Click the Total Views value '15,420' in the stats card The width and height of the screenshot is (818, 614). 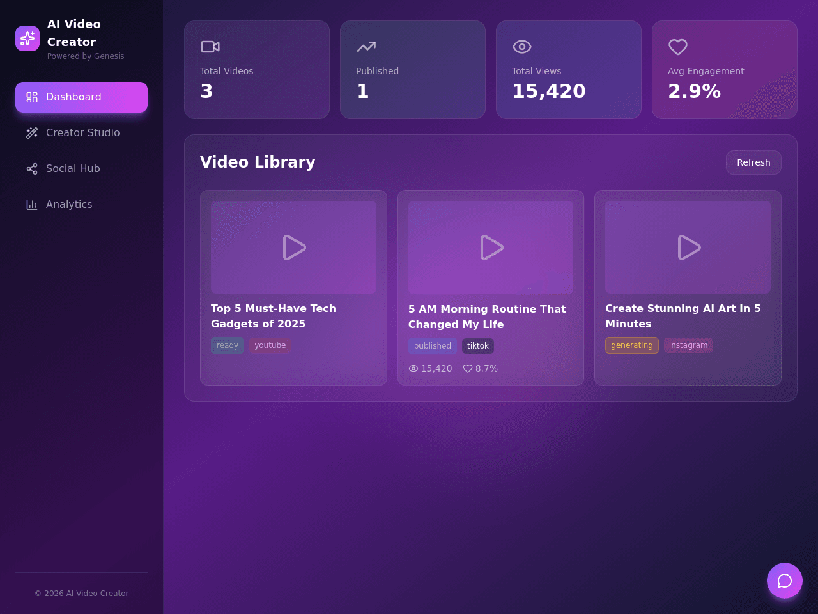click(548, 91)
